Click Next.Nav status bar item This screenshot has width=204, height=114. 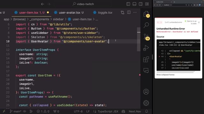click(135, 111)
